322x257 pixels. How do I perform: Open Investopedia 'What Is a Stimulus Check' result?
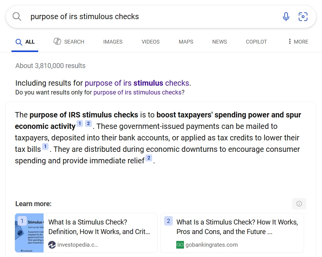tap(99, 227)
